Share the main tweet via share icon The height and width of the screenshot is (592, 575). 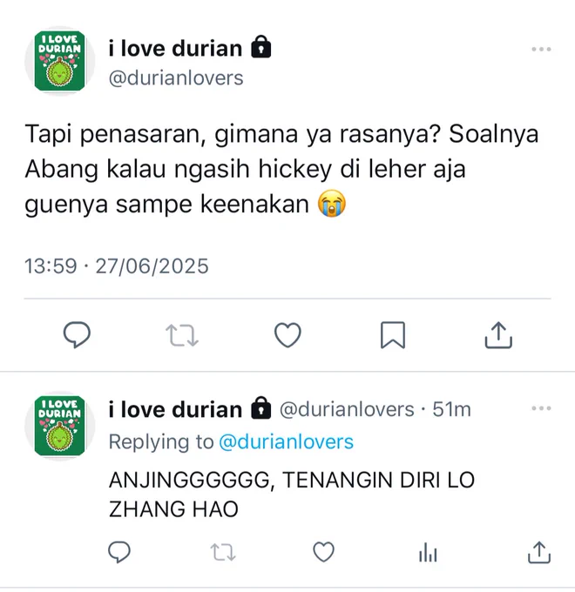(x=498, y=334)
